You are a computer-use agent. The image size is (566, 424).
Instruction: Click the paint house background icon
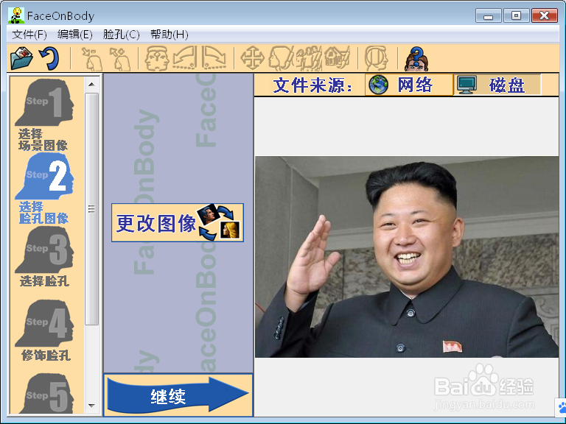pyautogui.click(x=337, y=58)
